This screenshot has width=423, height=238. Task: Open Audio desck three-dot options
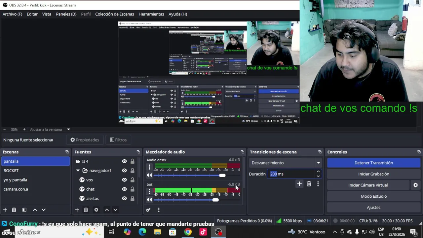pos(149,167)
